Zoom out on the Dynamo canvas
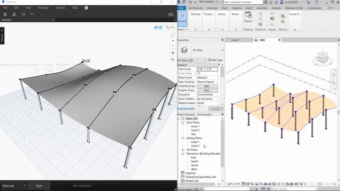This screenshot has width=340, height=191. point(173,46)
